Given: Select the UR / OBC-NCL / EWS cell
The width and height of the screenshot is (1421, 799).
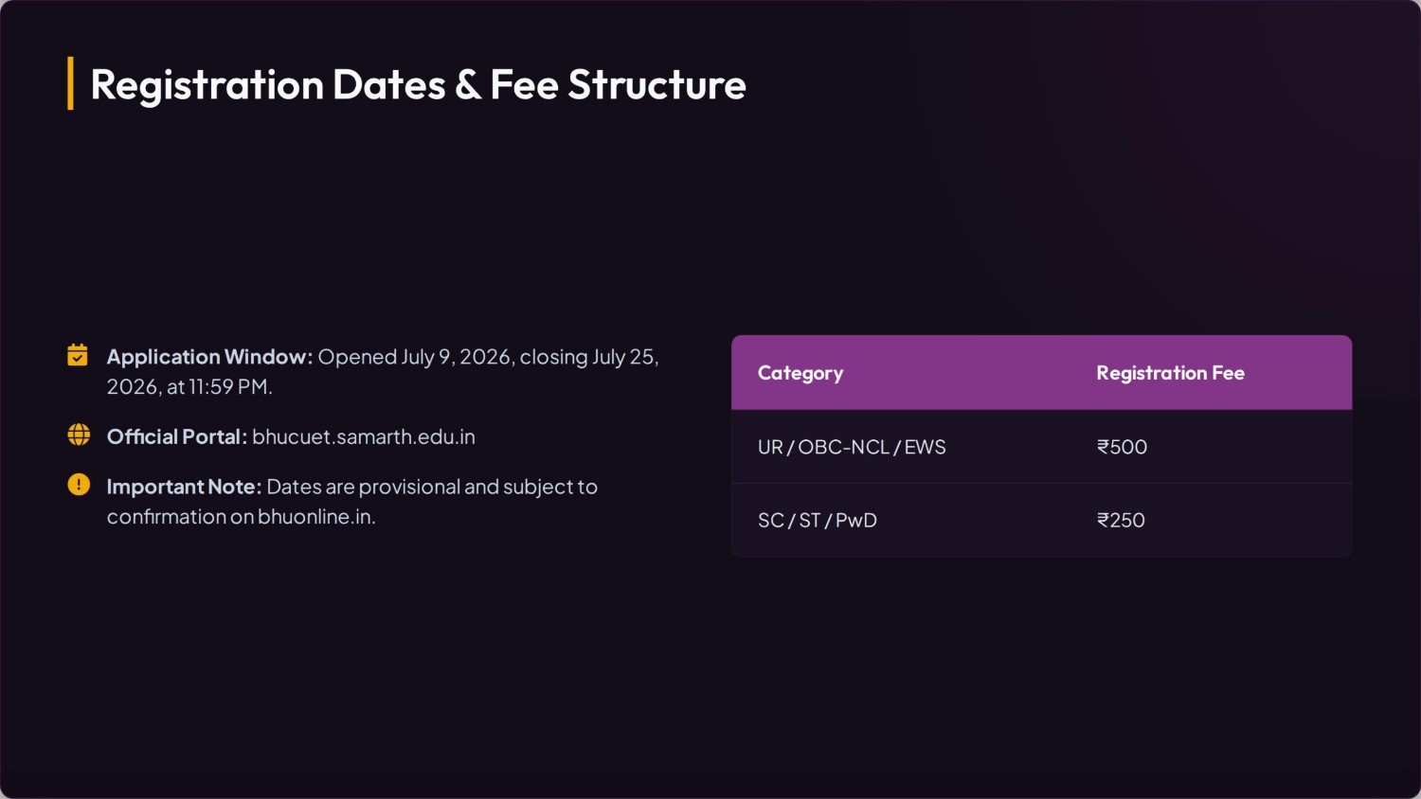Looking at the screenshot, I should 852,447.
